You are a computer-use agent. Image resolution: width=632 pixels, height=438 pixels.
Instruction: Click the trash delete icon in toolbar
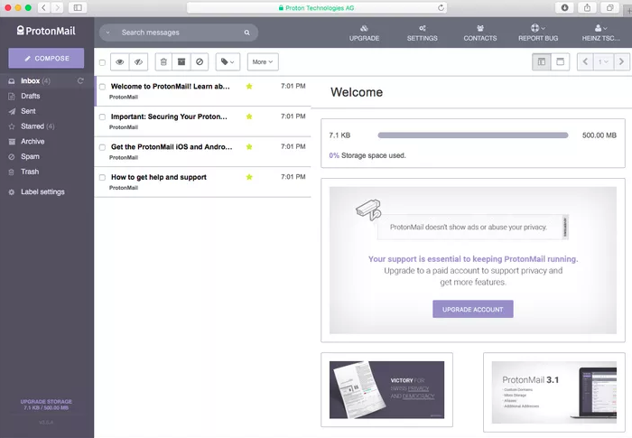pyautogui.click(x=163, y=62)
